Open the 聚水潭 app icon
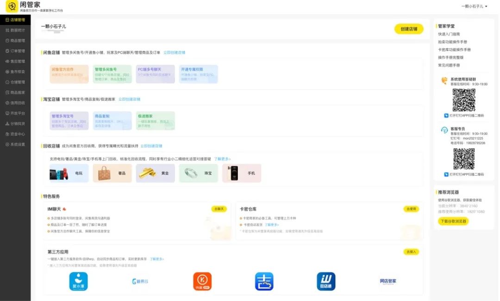The width and height of the screenshot is (500, 301). pyautogui.click(x=78, y=281)
